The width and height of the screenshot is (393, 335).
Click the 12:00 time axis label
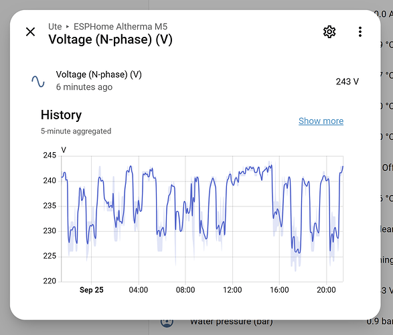[x=232, y=290]
